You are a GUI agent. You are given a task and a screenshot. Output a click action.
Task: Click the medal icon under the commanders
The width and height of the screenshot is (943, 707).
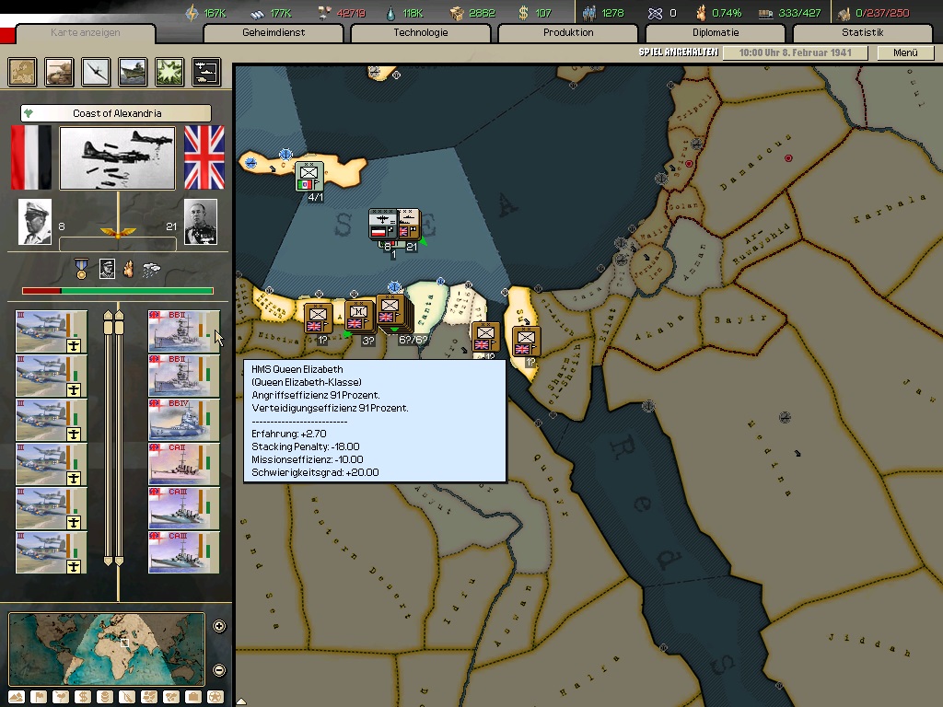[x=81, y=269]
